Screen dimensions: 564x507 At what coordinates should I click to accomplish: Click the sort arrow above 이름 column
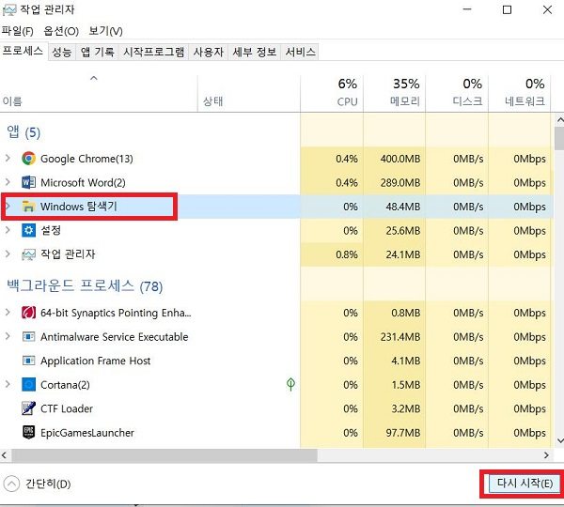click(x=94, y=78)
